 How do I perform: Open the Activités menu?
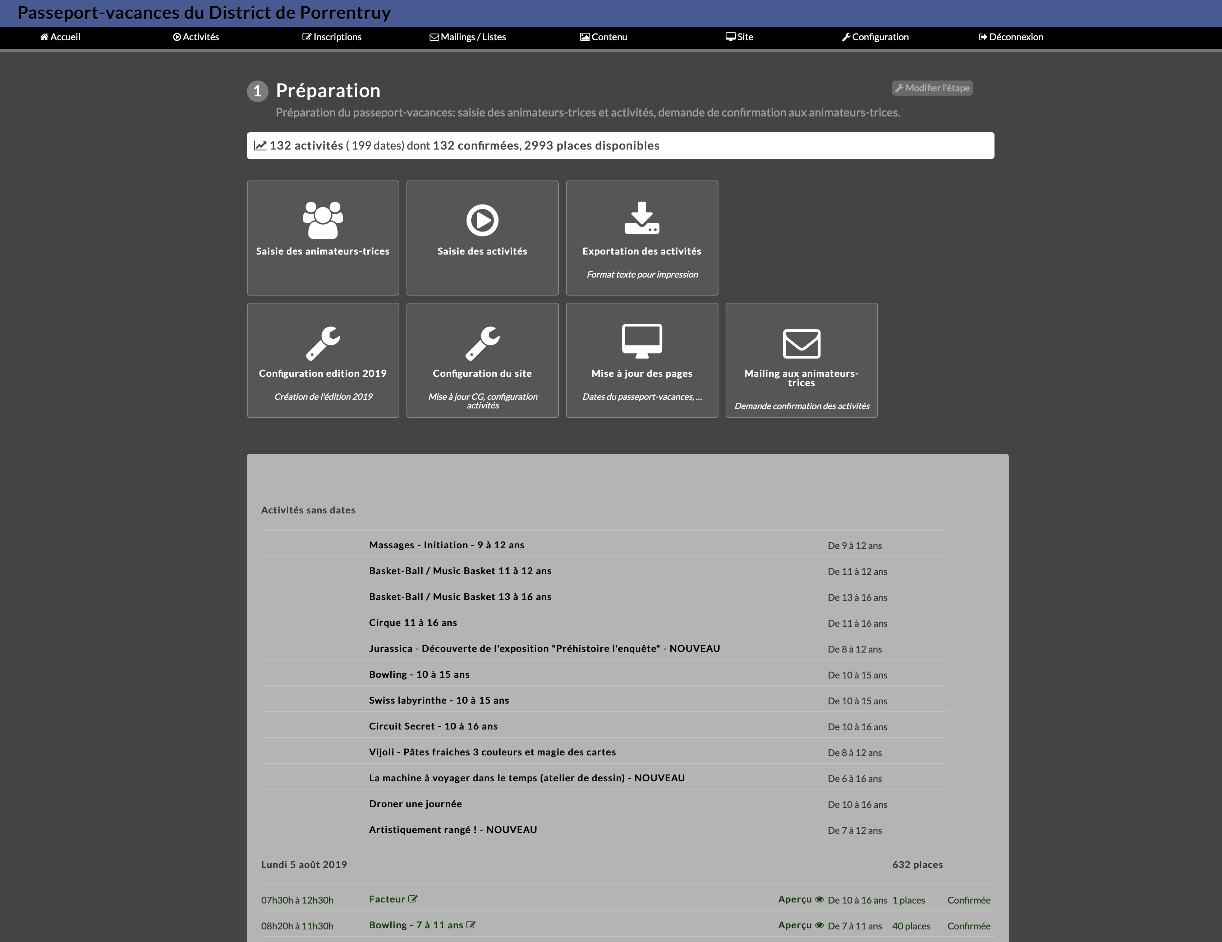196,37
